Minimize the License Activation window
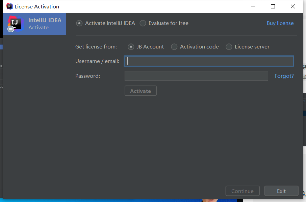 [x=253, y=6]
